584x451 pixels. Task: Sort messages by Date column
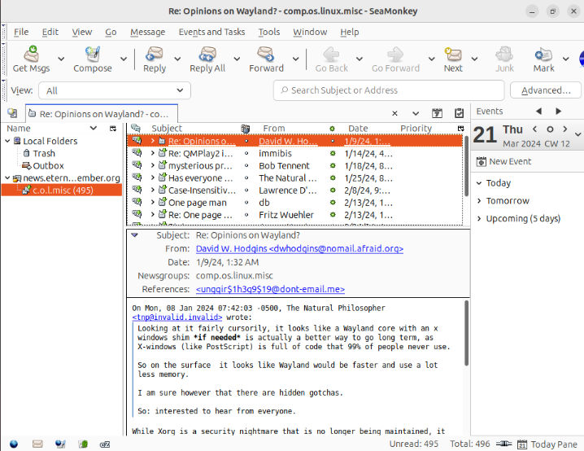(x=358, y=129)
